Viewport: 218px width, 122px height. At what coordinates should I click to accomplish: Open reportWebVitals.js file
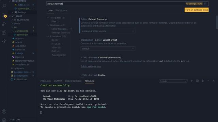tap(25, 61)
